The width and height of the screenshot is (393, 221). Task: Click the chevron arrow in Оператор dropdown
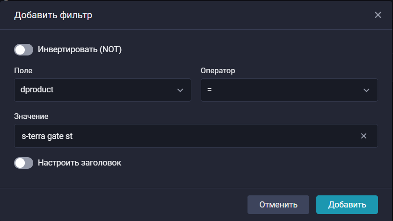[x=366, y=90]
